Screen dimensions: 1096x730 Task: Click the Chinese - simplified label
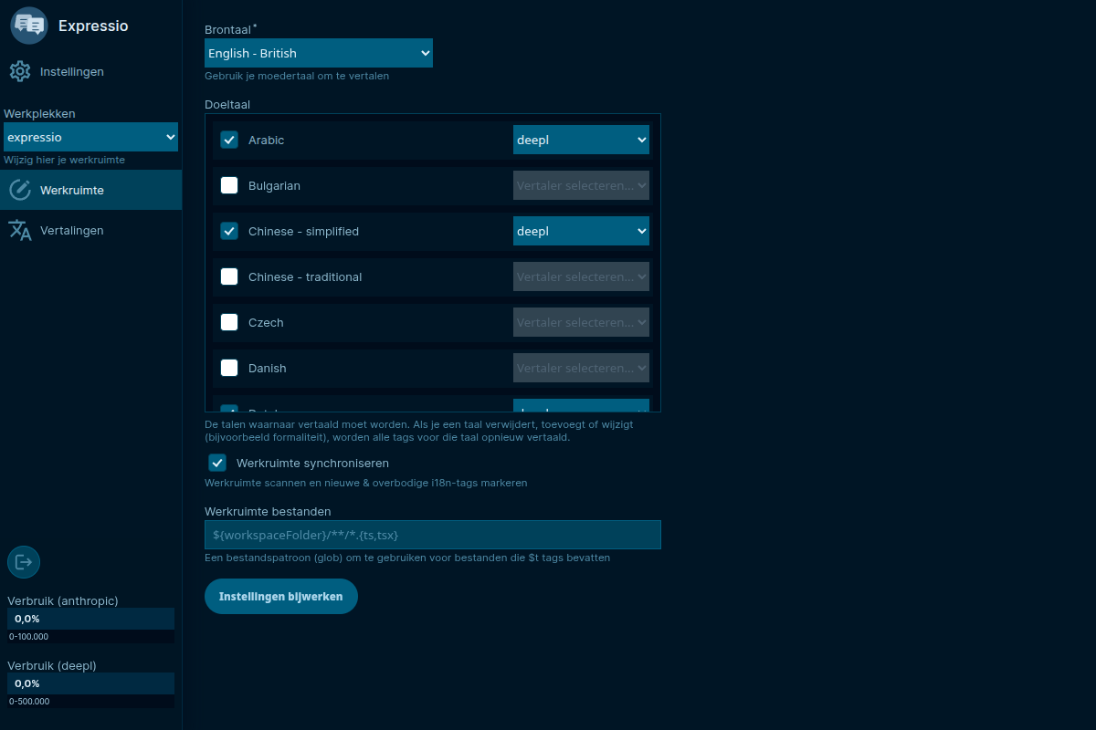tap(303, 231)
